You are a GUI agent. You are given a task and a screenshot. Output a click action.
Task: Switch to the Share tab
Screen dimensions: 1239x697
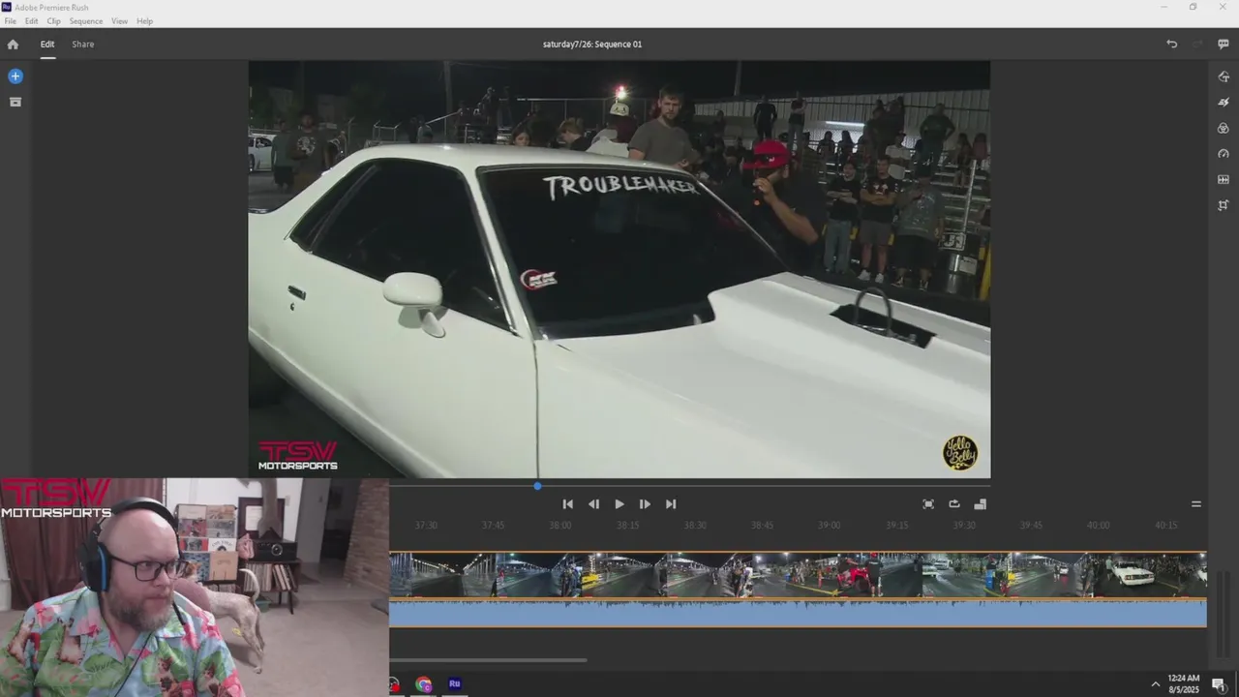83,45
